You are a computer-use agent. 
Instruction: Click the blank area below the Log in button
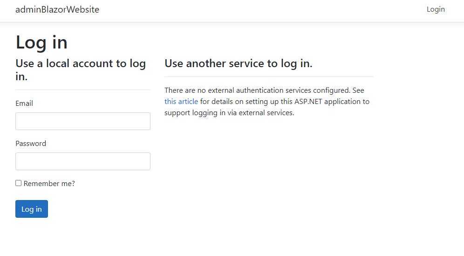[x=83, y=237]
